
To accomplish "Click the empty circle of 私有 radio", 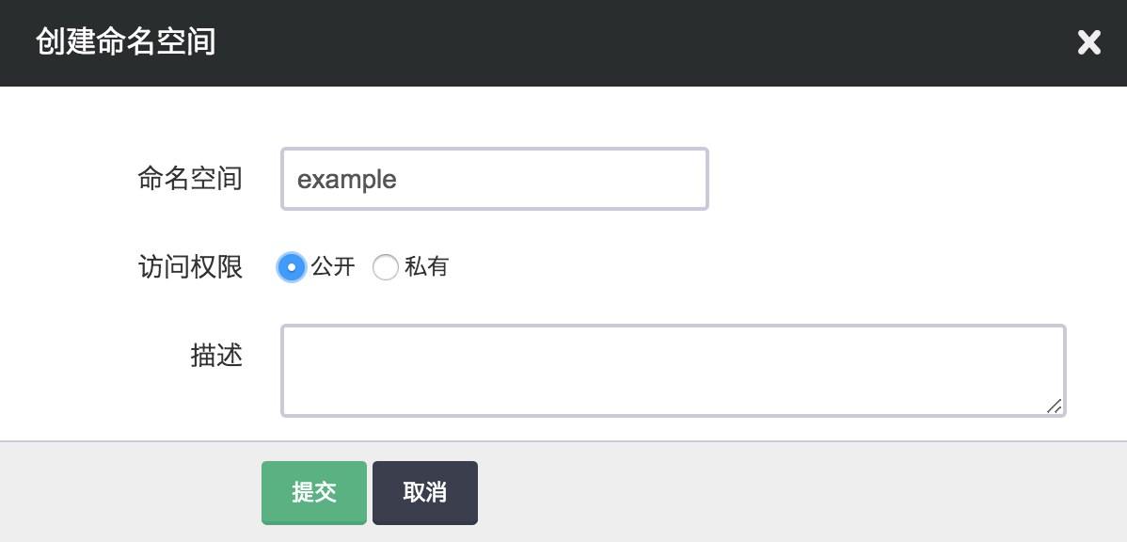I will pyautogui.click(x=386, y=267).
